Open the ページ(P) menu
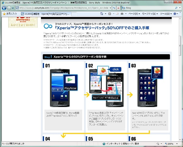 134,14
